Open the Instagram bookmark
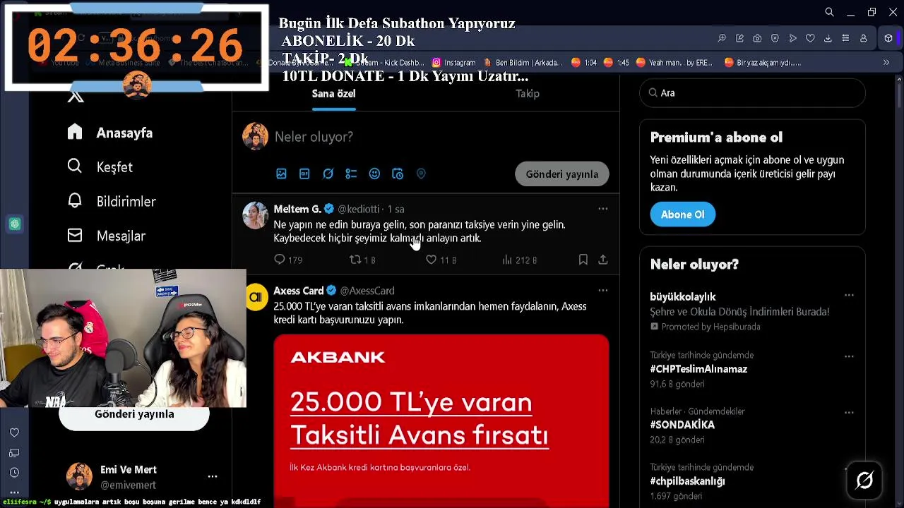Image resolution: width=904 pixels, height=508 pixels. click(453, 63)
